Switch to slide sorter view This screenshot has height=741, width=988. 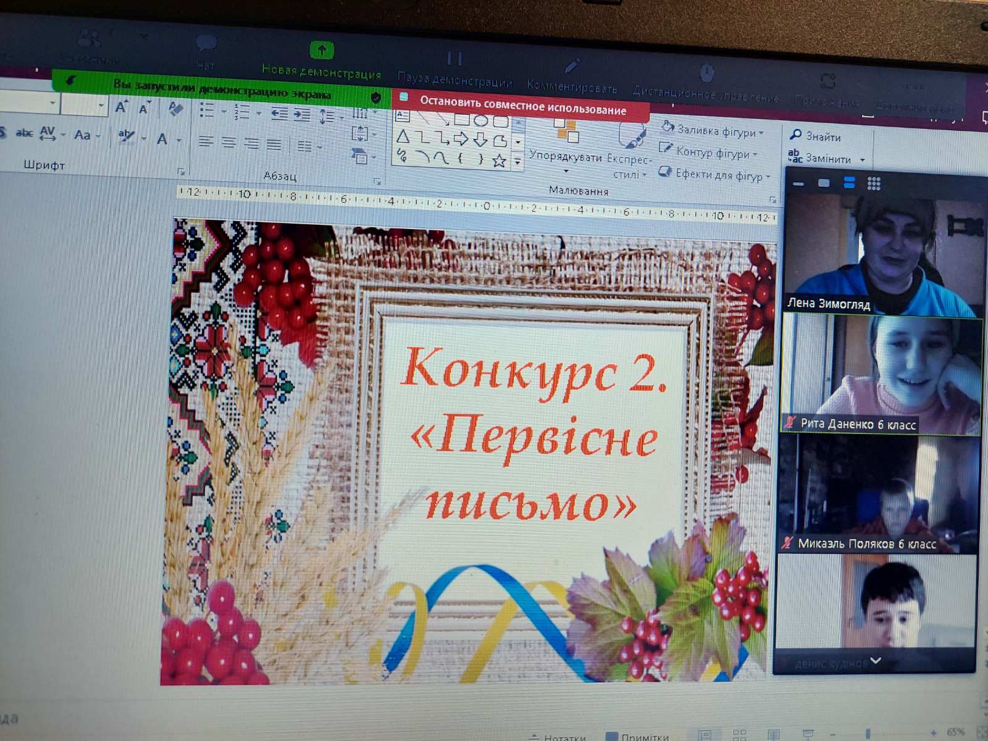tap(739, 735)
